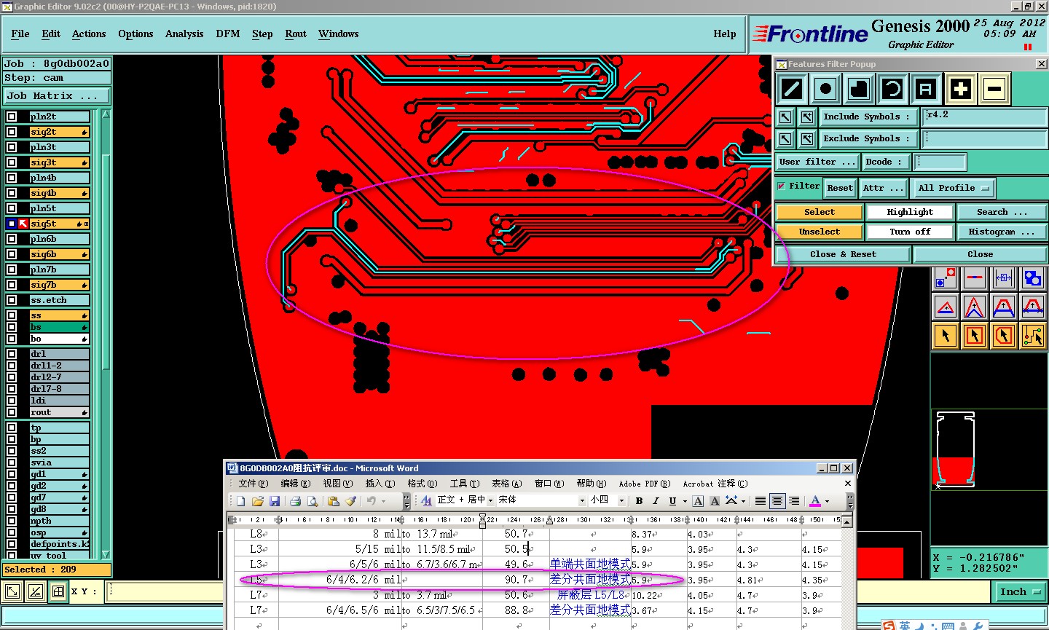1049x630 pixels.
Task: Expand the Word font size dropdown
Action: pyautogui.click(x=621, y=501)
